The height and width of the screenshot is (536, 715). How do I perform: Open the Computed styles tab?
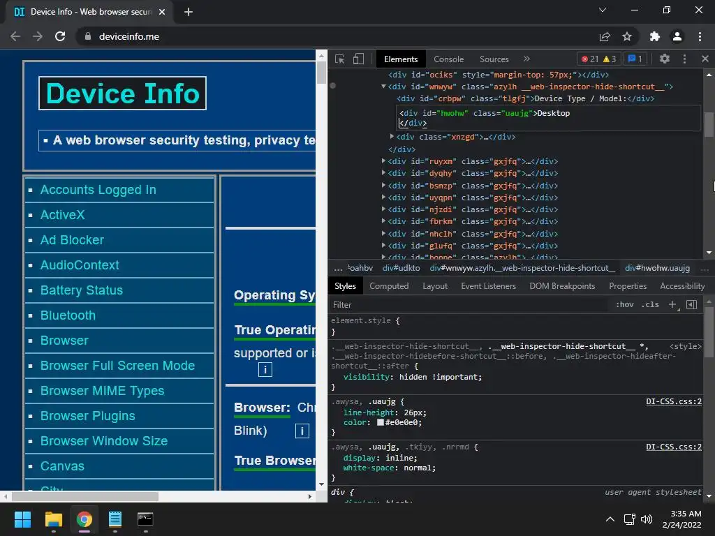(x=389, y=286)
